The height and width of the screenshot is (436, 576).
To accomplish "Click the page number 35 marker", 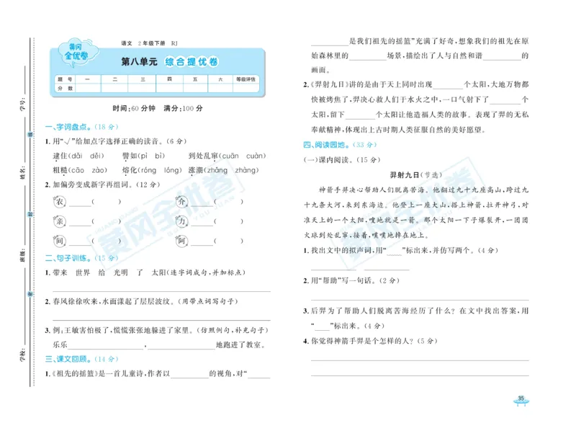I will (x=521, y=396).
